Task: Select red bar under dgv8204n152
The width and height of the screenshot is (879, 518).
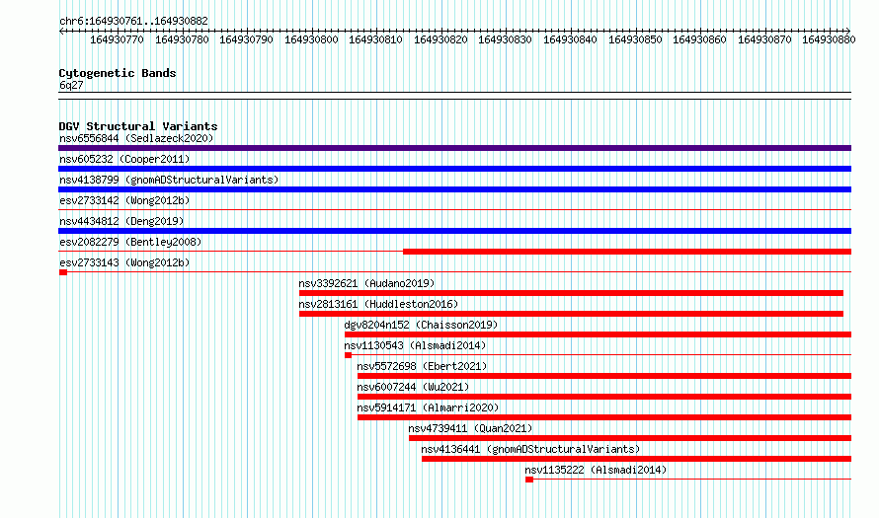Action: [x=599, y=334]
